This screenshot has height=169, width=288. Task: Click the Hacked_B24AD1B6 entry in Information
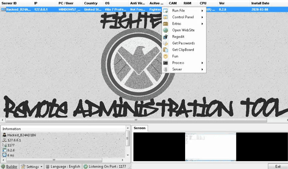(22, 135)
